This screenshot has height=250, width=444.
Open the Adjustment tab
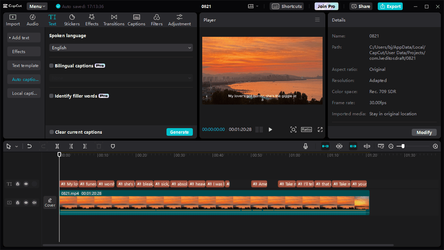[x=179, y=20]
